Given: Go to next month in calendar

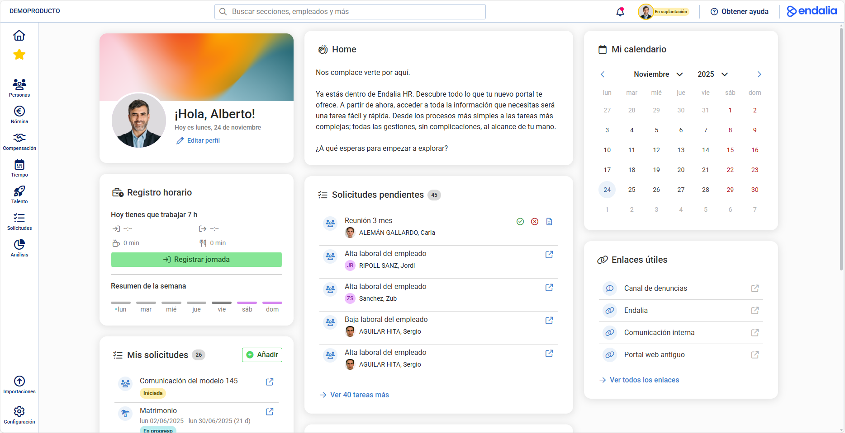Looking at the screenshot, I should pyautogui.click(x=760, y=74).
